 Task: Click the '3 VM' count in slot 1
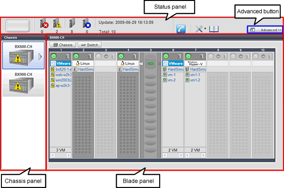pyautogui.click(x=60, y=150)
